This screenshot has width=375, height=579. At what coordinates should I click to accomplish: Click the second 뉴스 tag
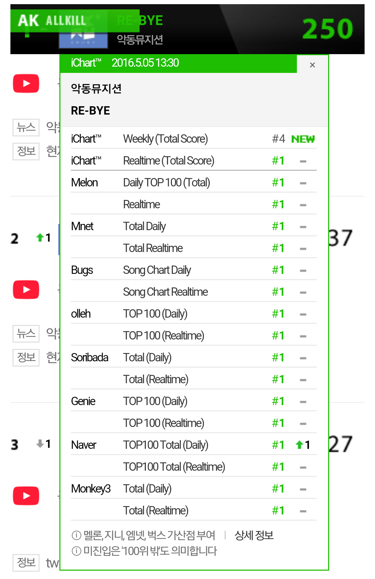pyautogui.click(x=26, y=333)
